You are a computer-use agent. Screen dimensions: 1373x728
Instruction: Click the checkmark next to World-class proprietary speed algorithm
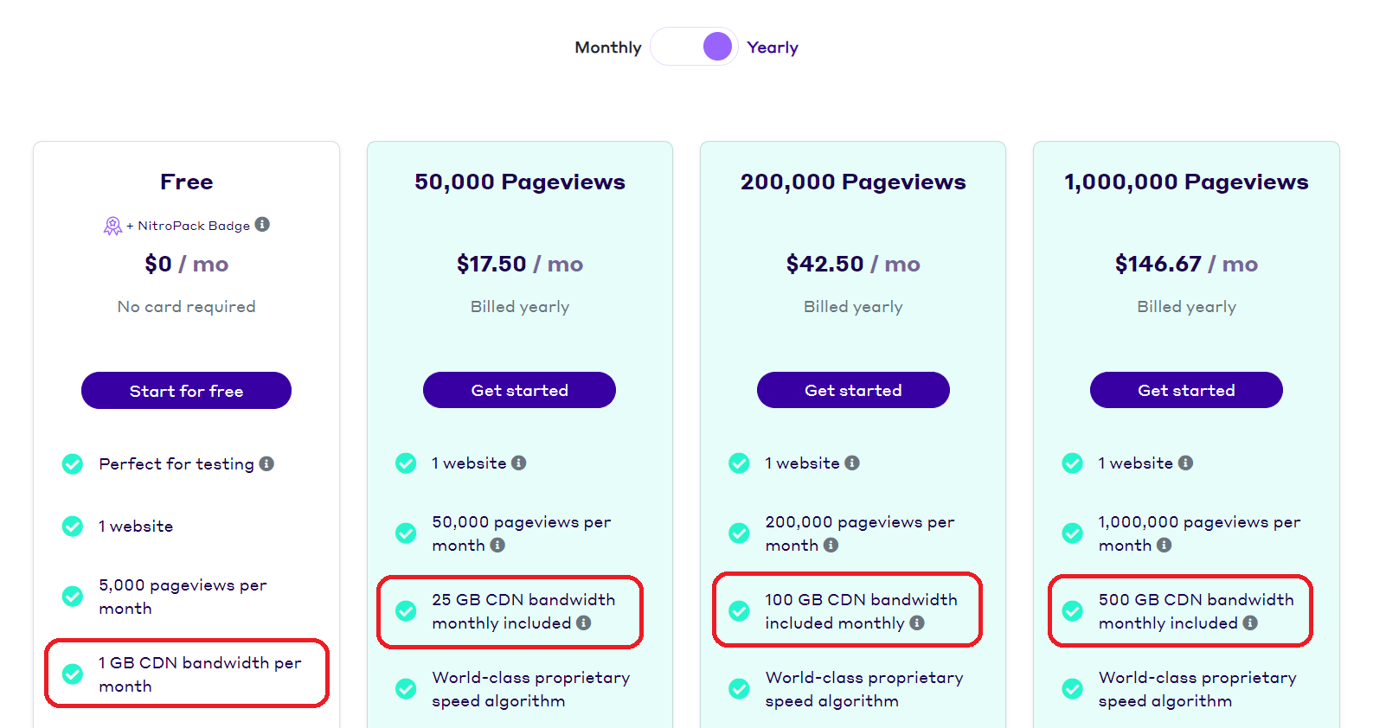[x=406, y=689]
